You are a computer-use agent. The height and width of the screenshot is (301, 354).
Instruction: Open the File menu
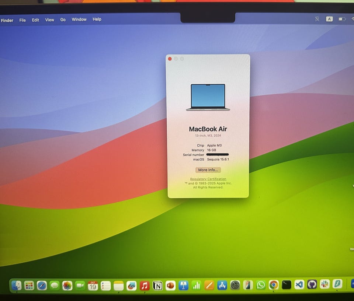tap(22, 20)
